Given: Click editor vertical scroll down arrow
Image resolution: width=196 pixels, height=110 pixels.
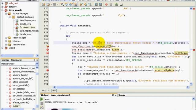Looking at the screenshot, I should coord(191,84).
